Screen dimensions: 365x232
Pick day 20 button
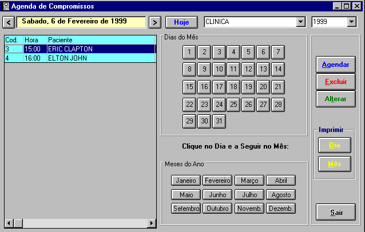(263, 87)
